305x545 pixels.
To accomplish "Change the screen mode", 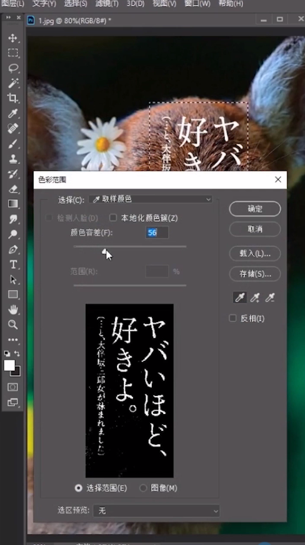I will (13, 402).
